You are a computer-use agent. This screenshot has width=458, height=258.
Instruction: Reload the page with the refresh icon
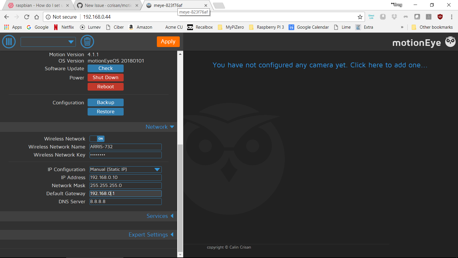pyautogui.click(x=27, y=17)
